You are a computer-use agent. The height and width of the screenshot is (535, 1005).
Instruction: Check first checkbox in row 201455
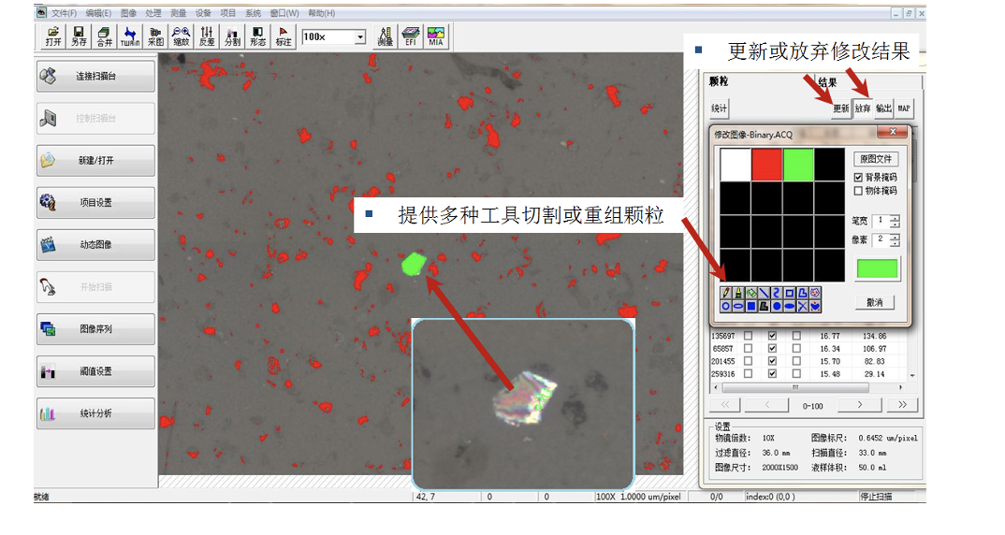point(748,361)
